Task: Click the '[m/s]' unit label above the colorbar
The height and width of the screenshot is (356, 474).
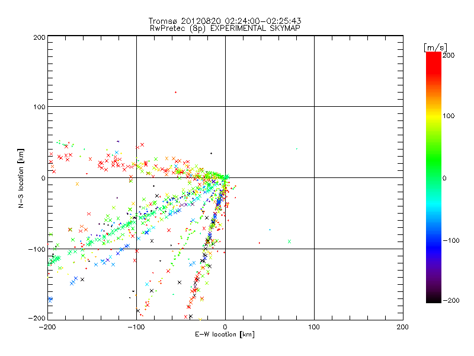Action: coord(434,46)
